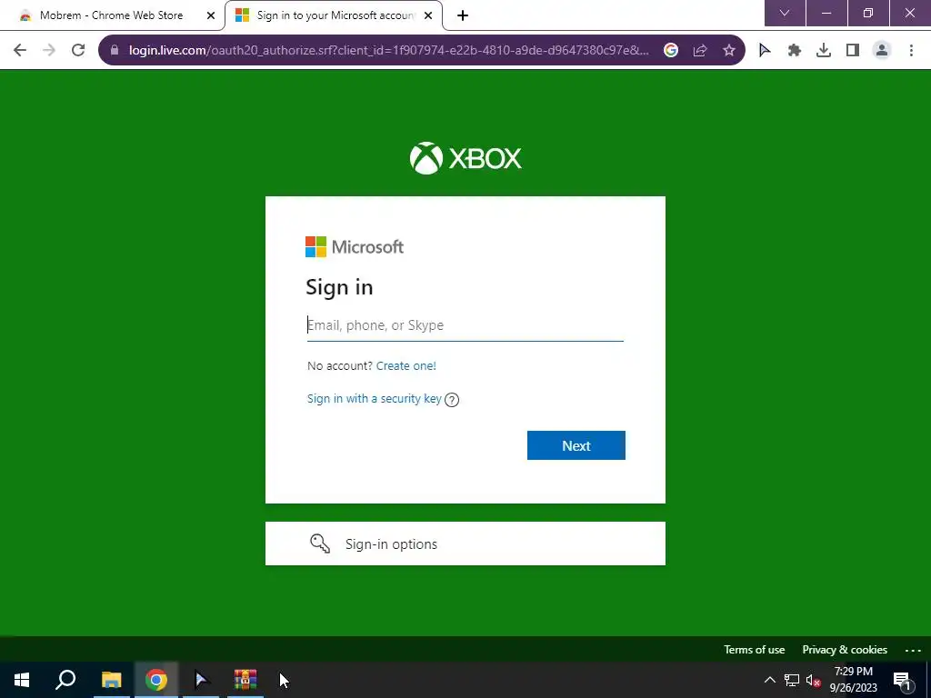This screenshot has height=698, width=931.
Task: Close the Microsoft sign-in tab
Action: [428, 15]
